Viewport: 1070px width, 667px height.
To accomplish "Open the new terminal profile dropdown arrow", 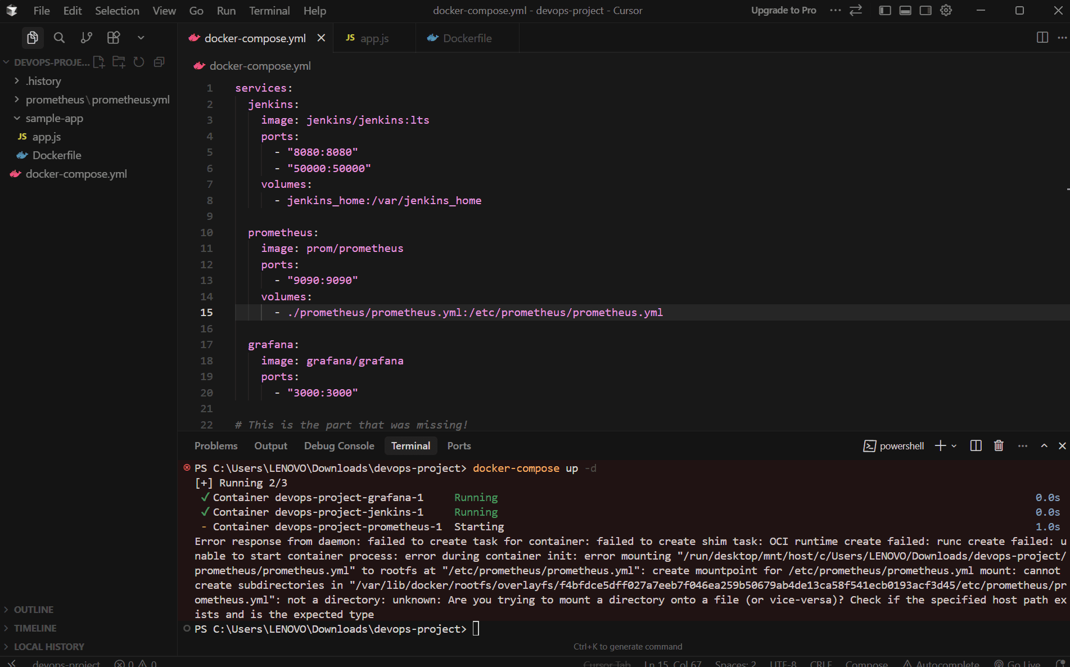I will coord(954,446).
